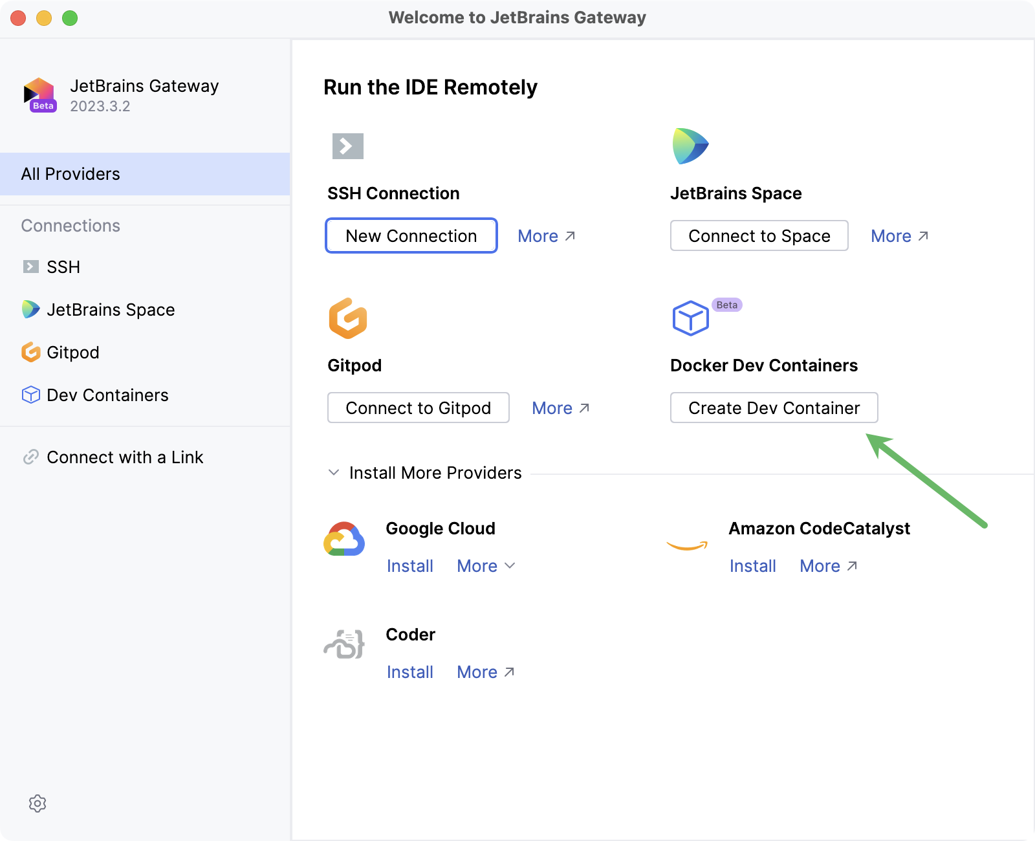Click the Beta badge on Docker Dev Containers
Viewport: 1035px width, 841px height.
(727, 305)
